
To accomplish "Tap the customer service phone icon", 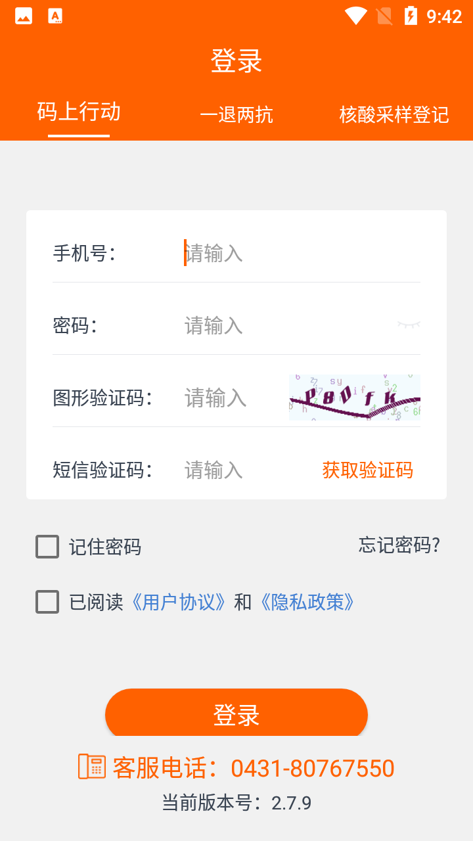I will pyautogui.click(x=92, y=767).
